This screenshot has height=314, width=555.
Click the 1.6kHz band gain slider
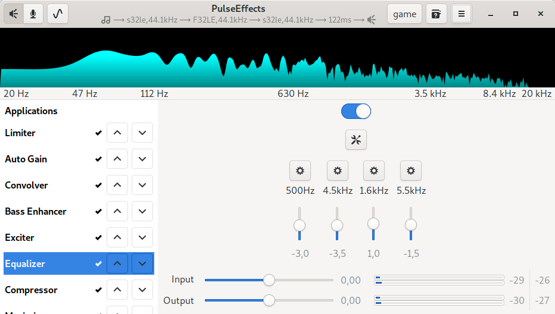point(373,224)
